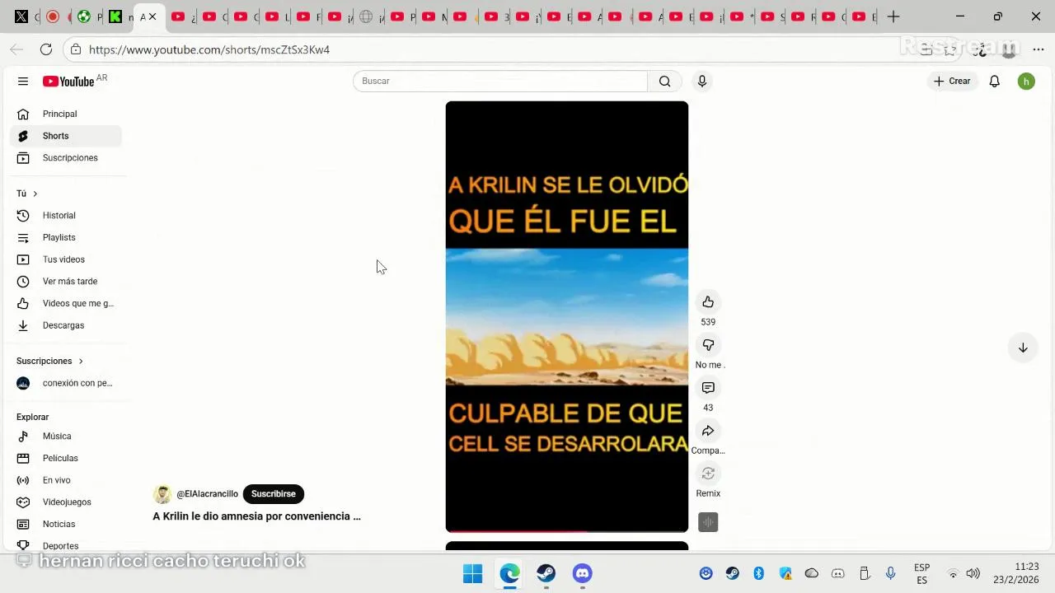The width and height of the screenshot is (1055, 593).
Task: Reload the page in browser
Action: 46,49
